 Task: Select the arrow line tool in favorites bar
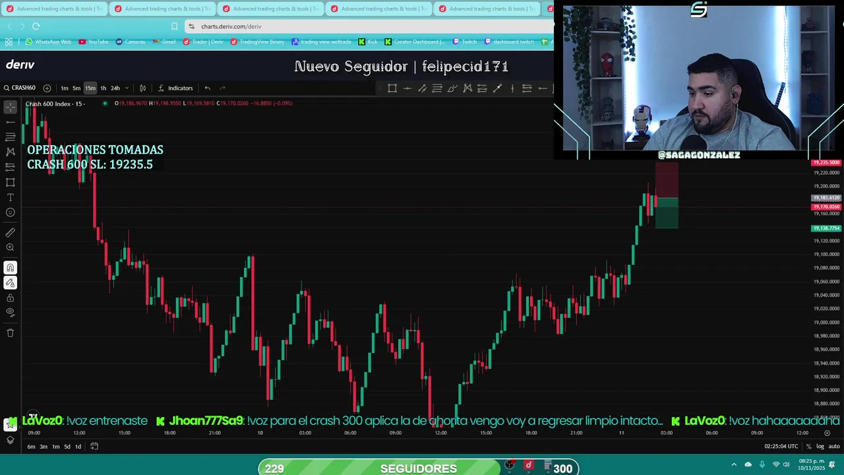[x=497, y=88]
